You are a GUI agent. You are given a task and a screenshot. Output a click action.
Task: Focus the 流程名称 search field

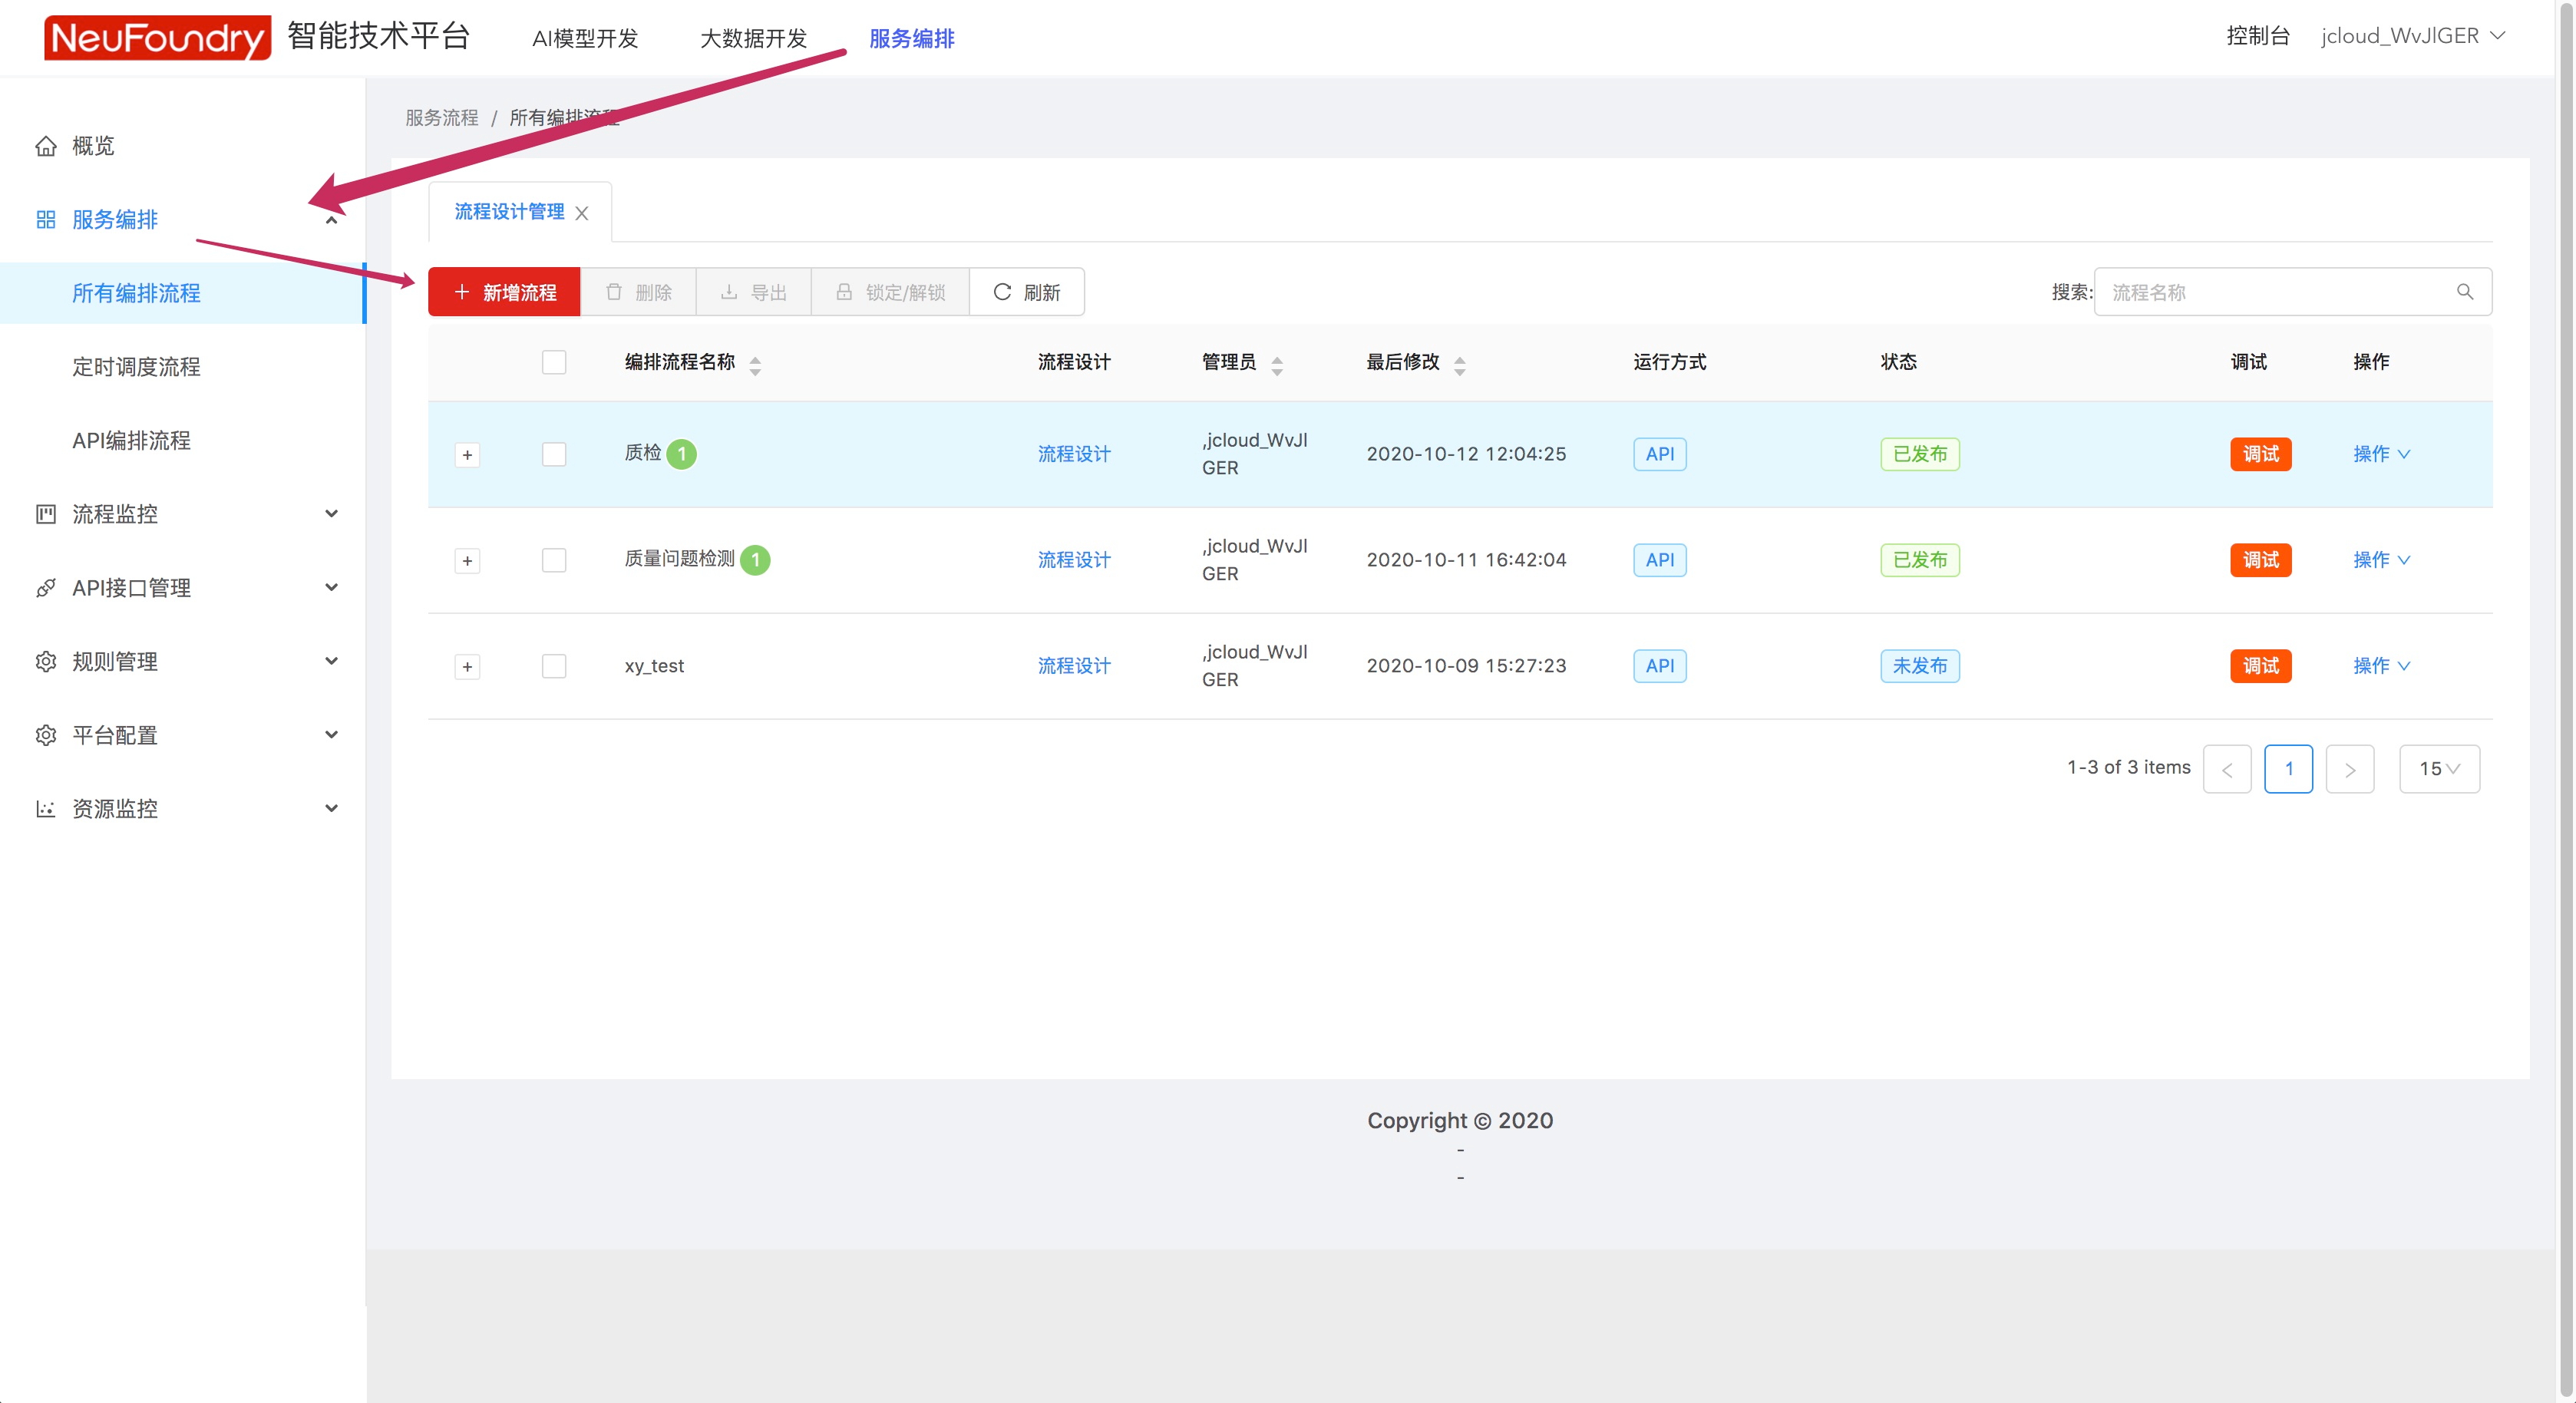click(2270, 292)
